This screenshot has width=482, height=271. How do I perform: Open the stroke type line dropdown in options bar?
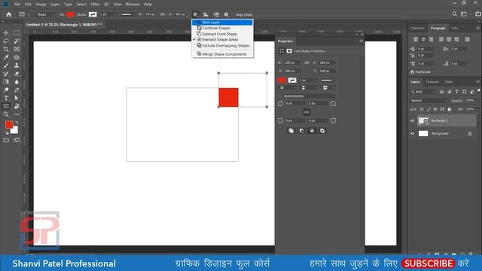[x=128, y=14]
